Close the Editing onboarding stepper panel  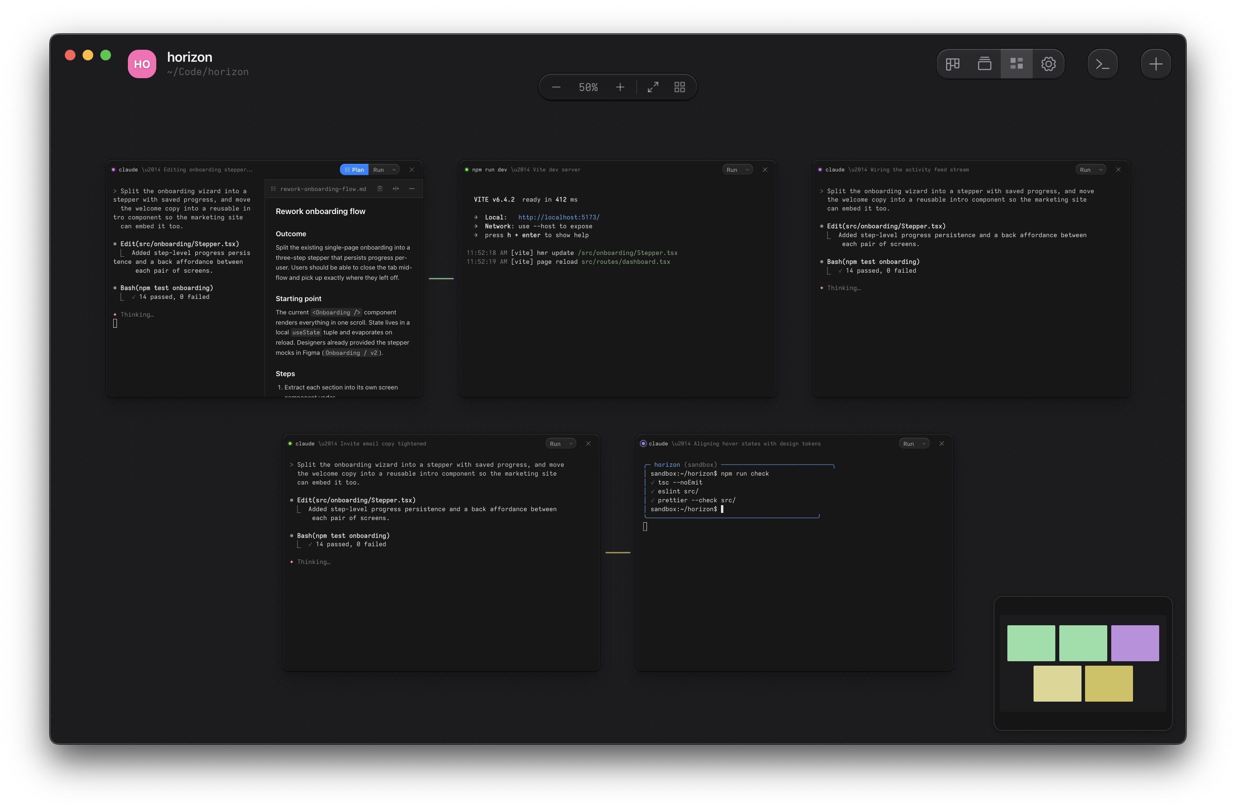412,170
